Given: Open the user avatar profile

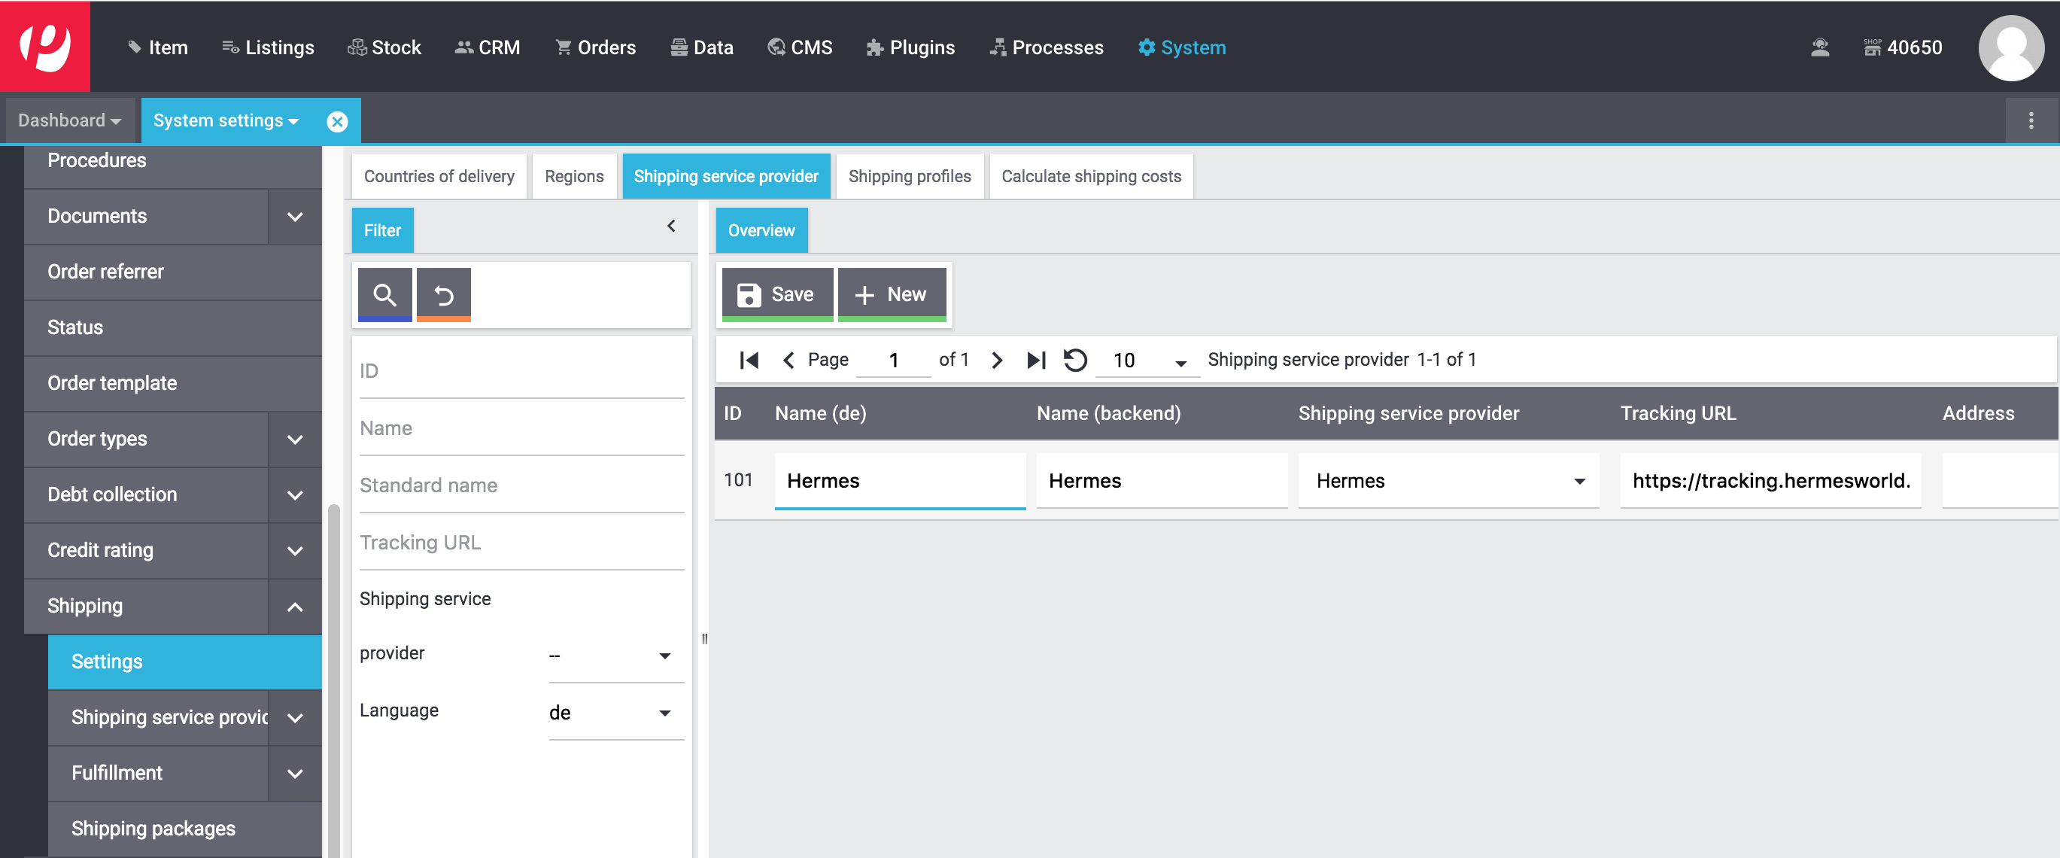Looking at the screenshot, I should click(2010, 48).
